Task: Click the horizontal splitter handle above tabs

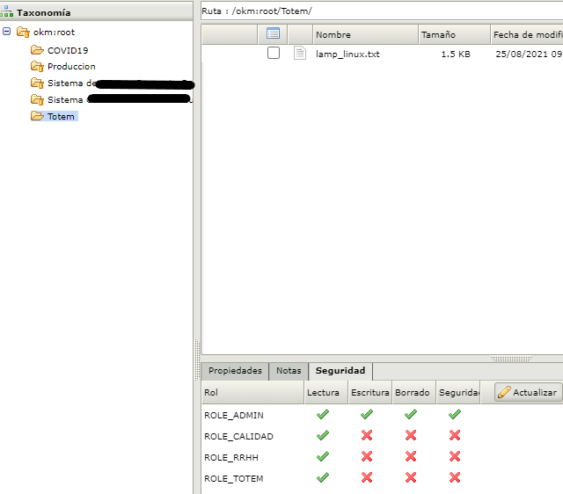Action: (x=510, y=358)
